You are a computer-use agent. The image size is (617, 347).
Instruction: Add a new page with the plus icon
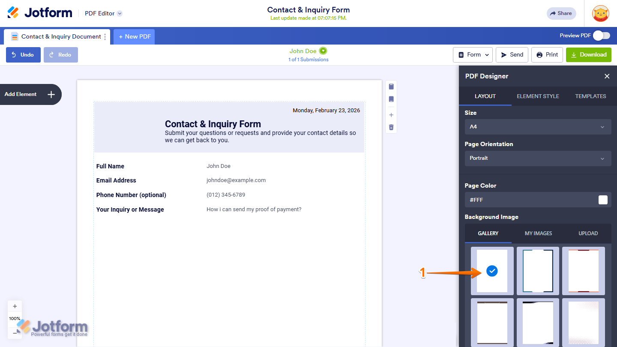pos(391,114)
